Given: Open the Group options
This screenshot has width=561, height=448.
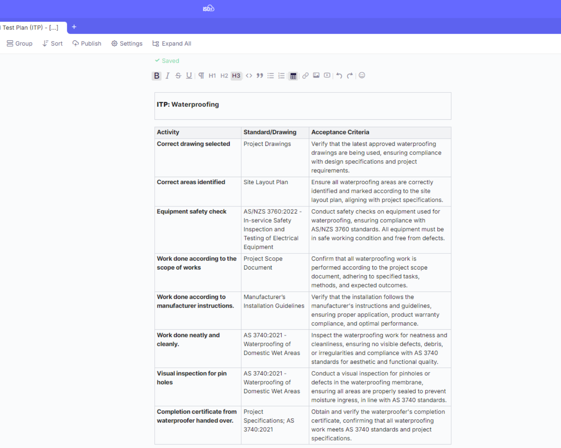Looking at the screenshot, I should pos(20,43).
